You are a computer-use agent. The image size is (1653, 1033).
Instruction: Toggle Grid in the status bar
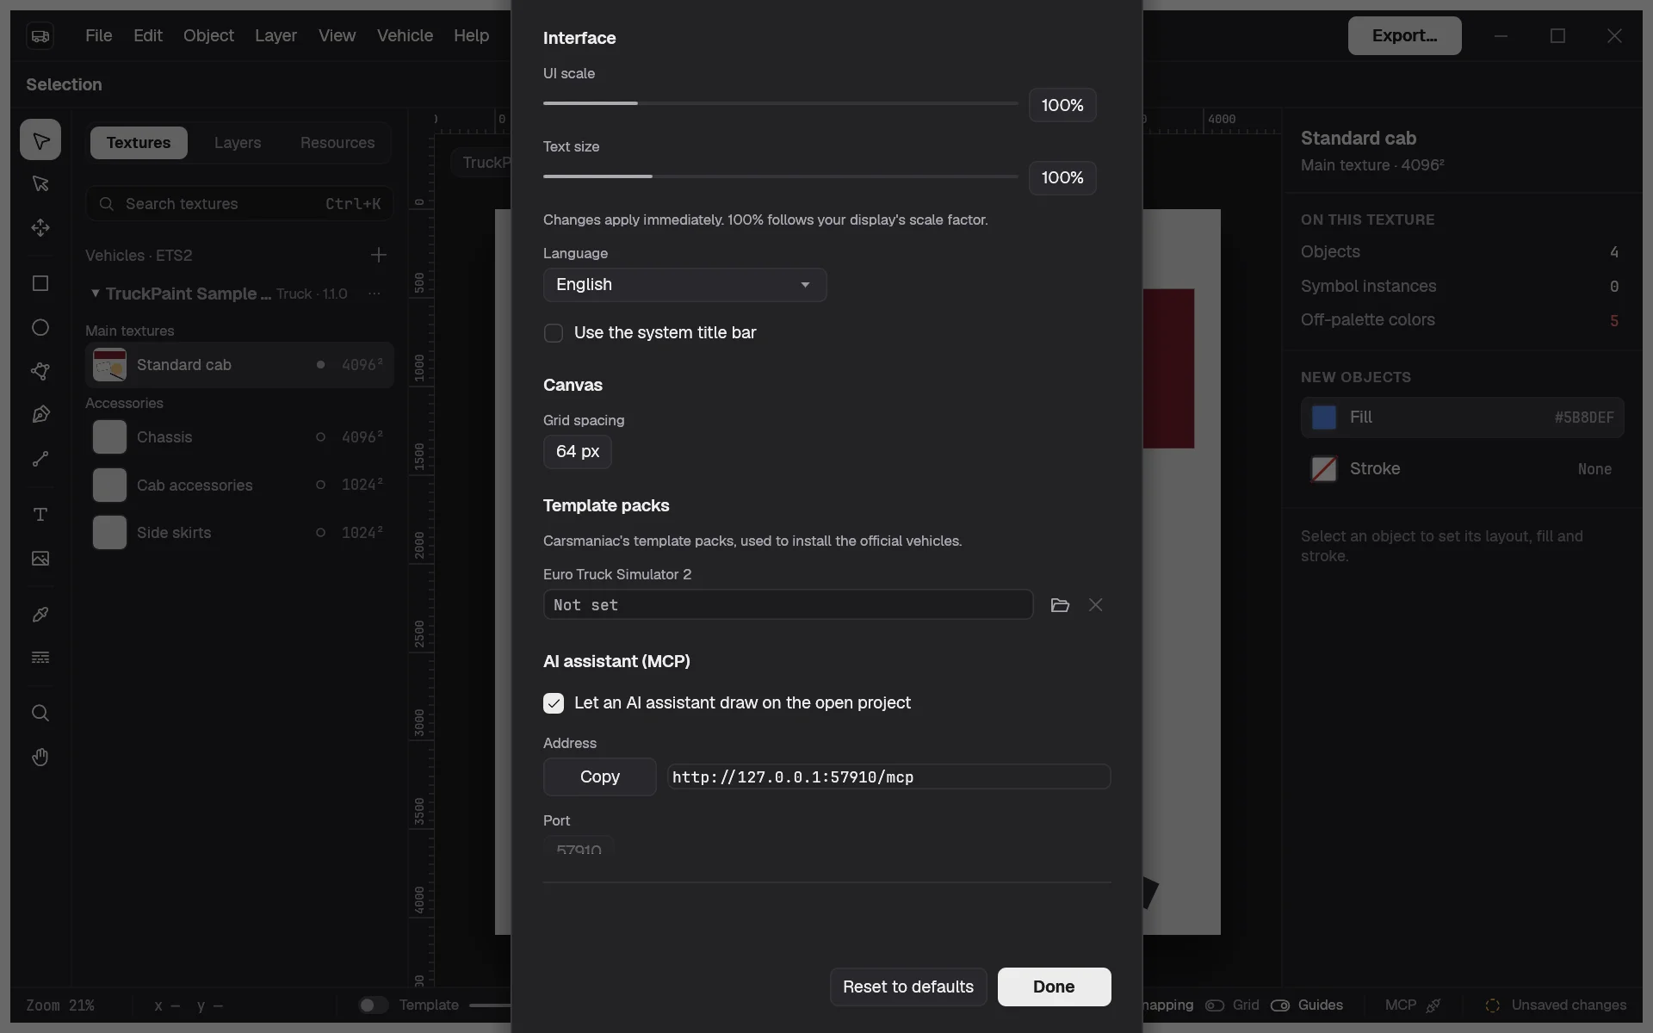[x=1215, y=1005]
